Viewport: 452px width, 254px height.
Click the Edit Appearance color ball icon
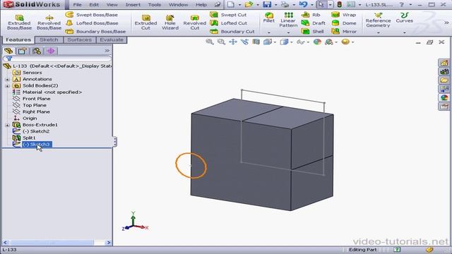(x=317, y=42)
